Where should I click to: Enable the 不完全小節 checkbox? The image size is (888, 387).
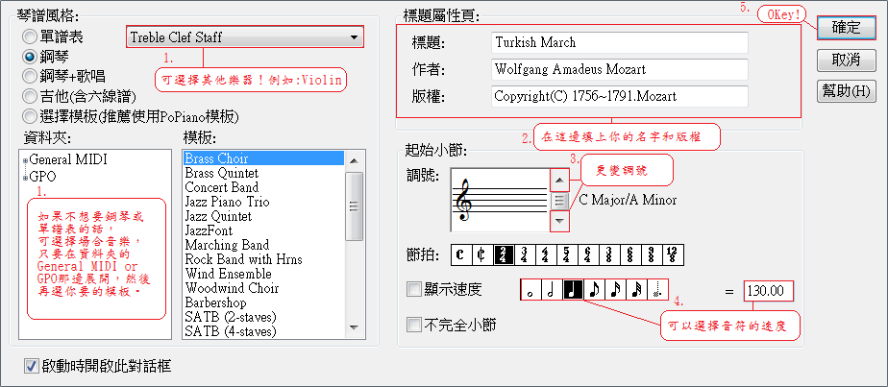pyautogui.click(x=414, y=325)
